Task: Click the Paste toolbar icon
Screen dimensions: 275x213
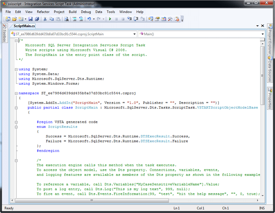Action: 58,19
